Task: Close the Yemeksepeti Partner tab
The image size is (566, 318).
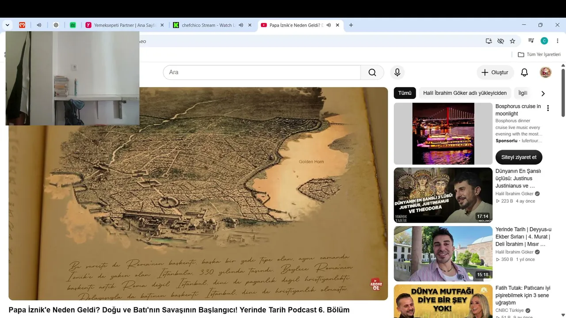Action: pos(162,25)
